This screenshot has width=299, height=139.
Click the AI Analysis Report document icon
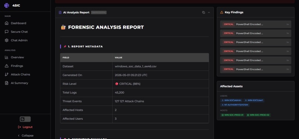[x=60, y=12]
